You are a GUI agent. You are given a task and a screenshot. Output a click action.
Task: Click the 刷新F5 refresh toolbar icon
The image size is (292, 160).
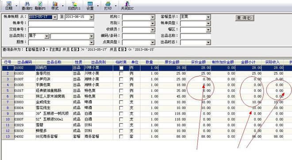click(x=40, y=6)
